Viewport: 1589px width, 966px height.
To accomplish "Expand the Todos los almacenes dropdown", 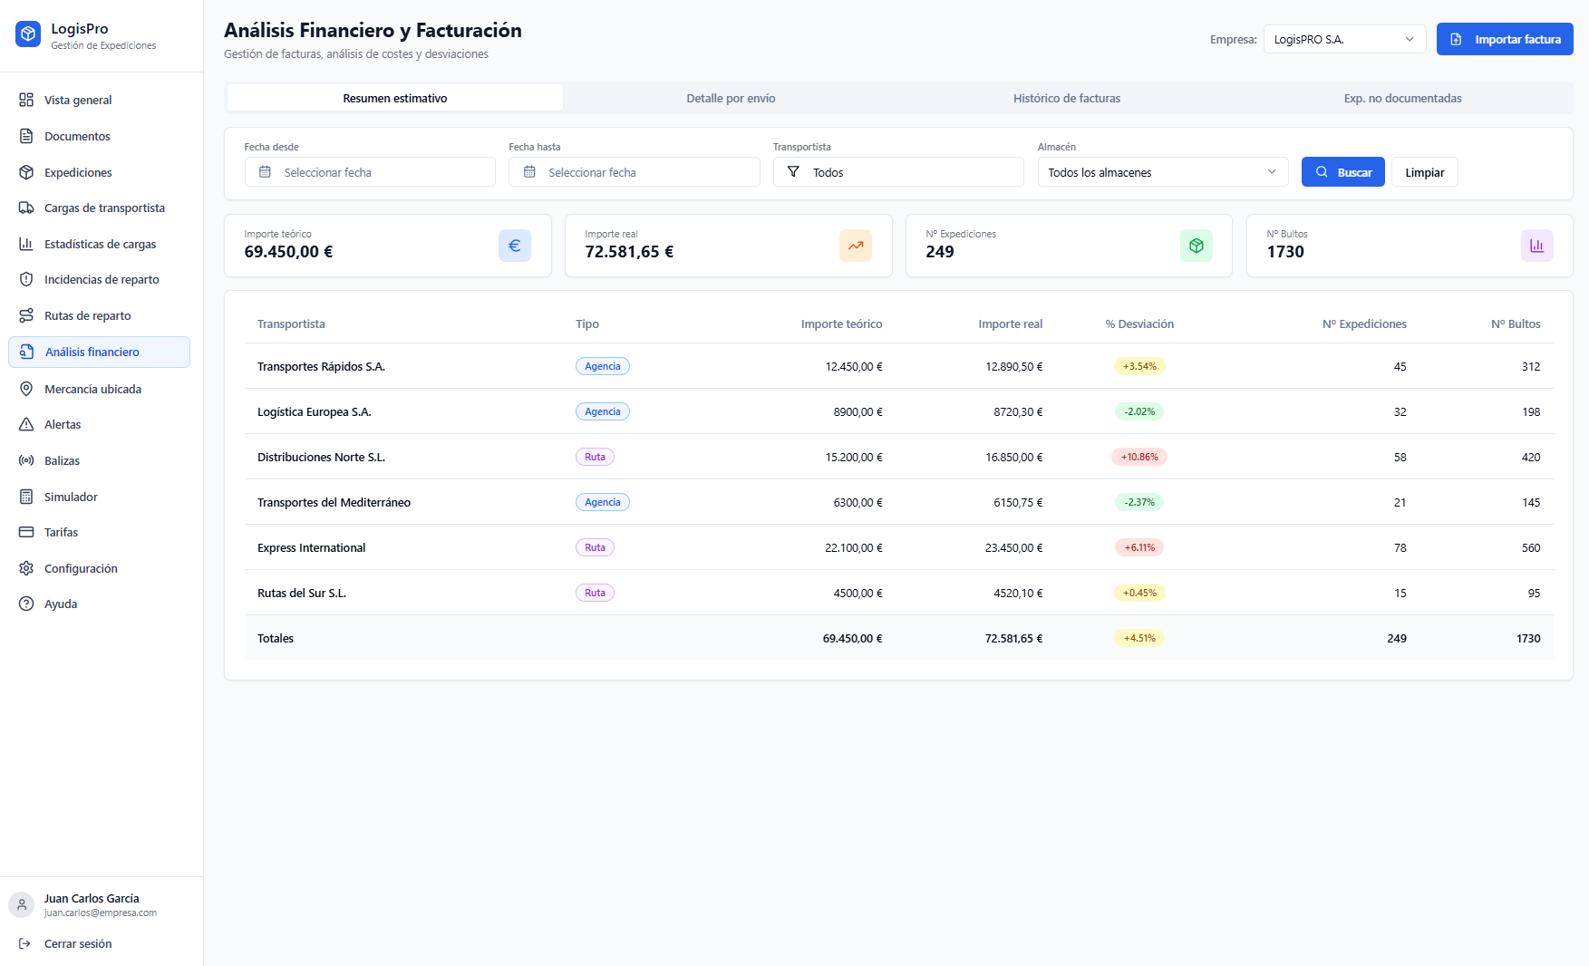I will point(1163,171).
